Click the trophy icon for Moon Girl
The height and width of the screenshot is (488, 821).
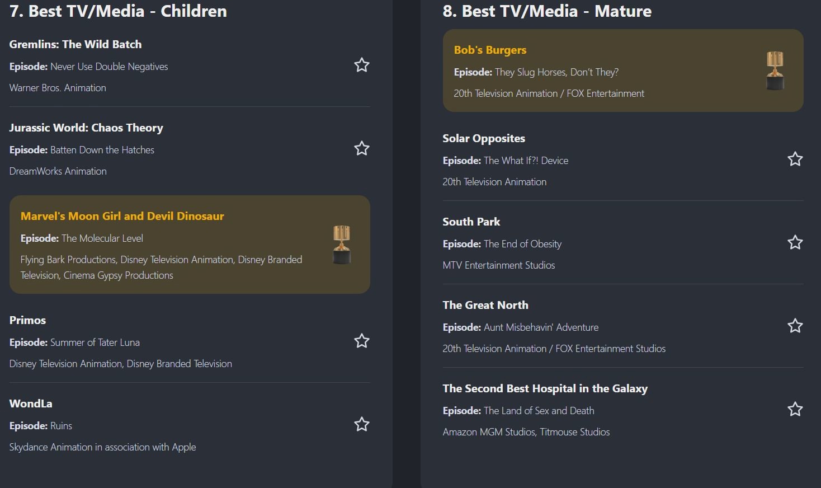click(x=342, y=245)
